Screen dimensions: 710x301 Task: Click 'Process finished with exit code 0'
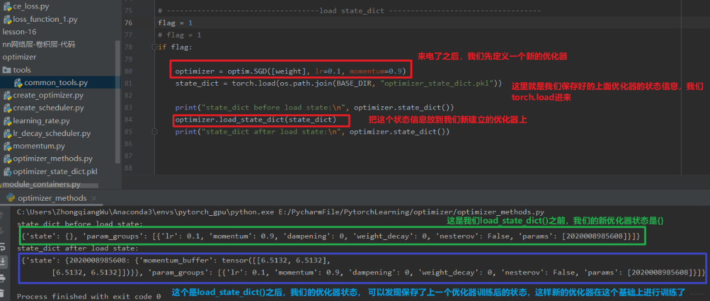pos(89,297)
